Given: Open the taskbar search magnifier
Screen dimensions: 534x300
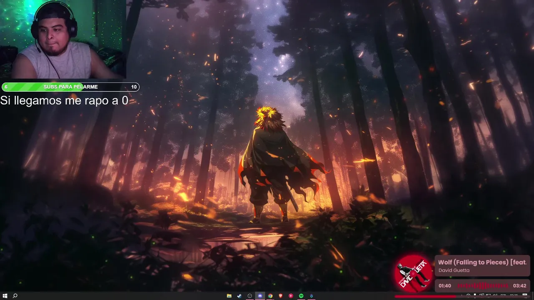Looking at the screenshot, I should pyautogui.click(x=15, y=296).
